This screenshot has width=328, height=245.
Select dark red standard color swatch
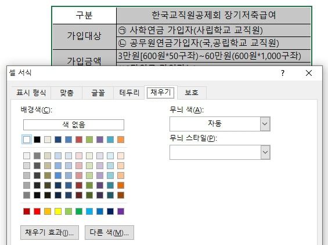(x=27, y=211)
